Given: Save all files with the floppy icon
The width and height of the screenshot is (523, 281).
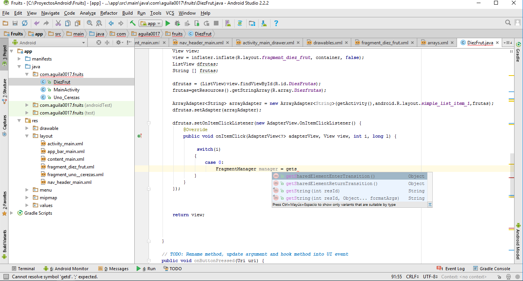Looking at the screenshot, I should point(15,23).
